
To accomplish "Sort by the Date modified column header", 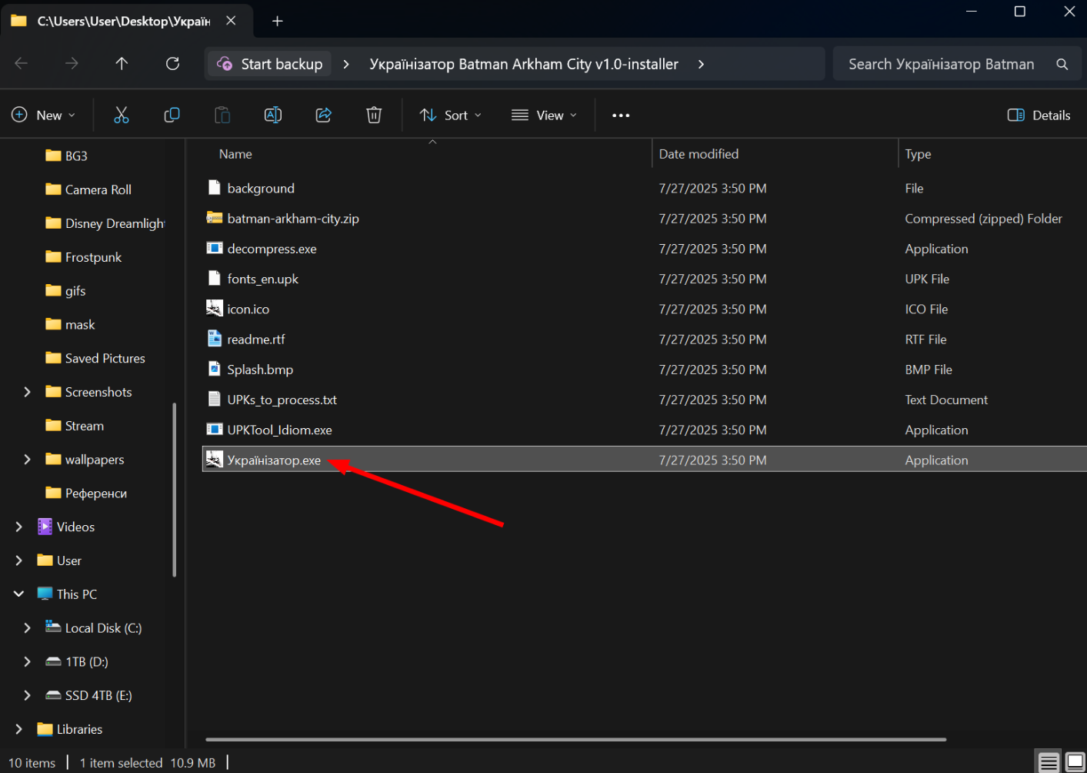I will tap(699, 154).
